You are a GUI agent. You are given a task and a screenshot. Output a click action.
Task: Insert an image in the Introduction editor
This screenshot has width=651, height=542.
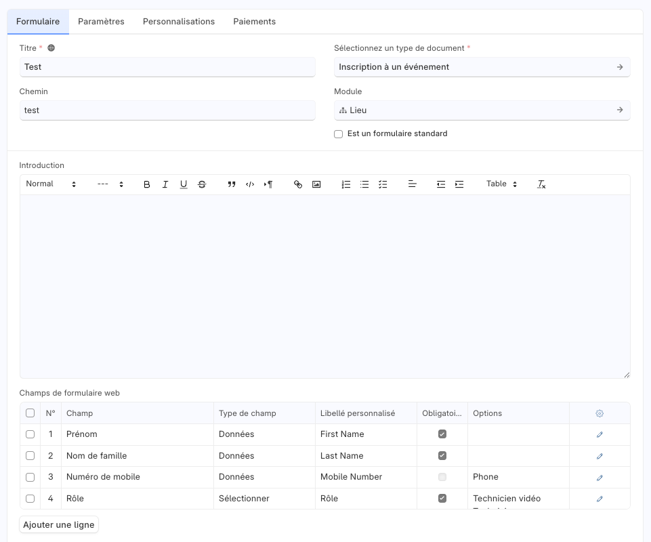tap(316, 184)
